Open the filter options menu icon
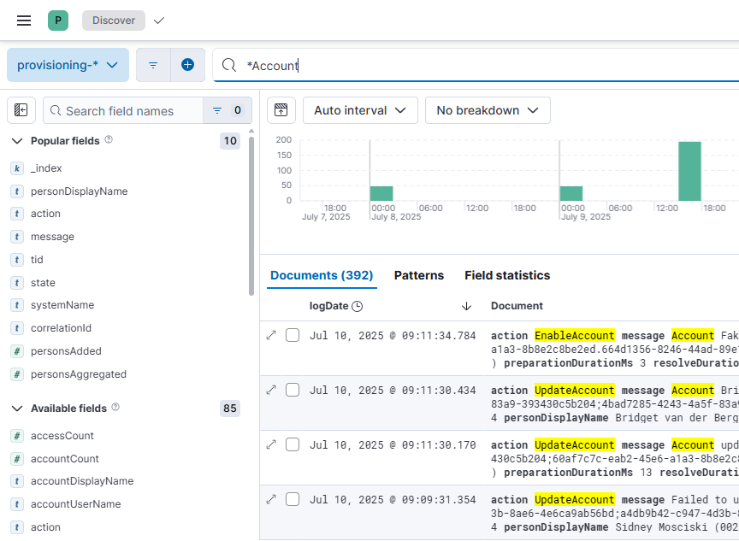 (153, 65)
